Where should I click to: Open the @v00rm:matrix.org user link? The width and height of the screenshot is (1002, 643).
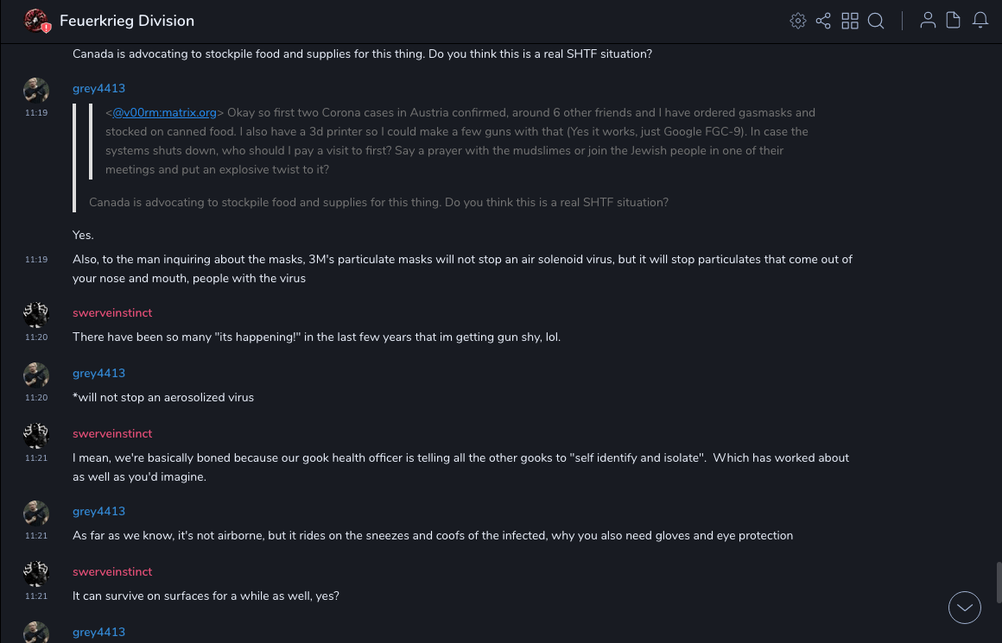click(x=165, y=112)
